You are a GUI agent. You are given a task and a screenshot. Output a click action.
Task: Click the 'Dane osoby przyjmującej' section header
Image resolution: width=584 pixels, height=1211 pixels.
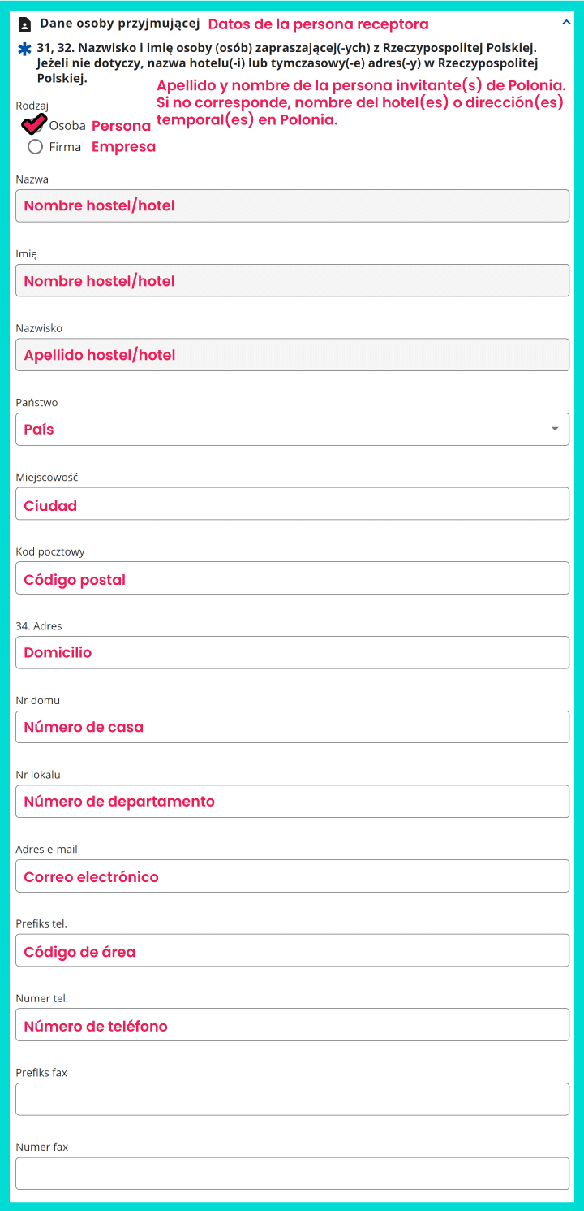coord(120,24)
